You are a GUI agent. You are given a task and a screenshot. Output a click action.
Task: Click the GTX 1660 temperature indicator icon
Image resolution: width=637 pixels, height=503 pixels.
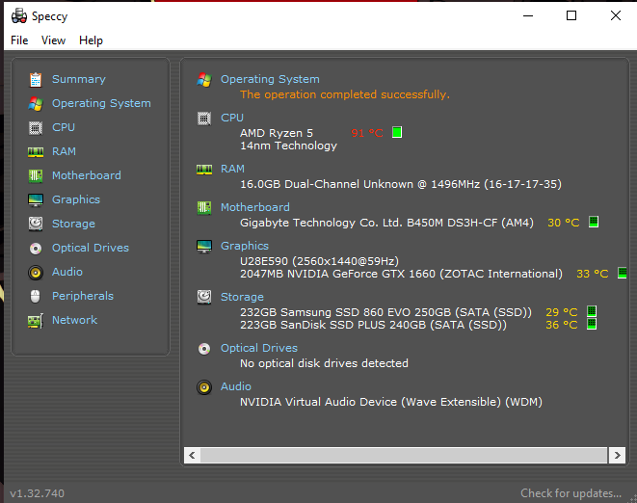click(622, 273)
